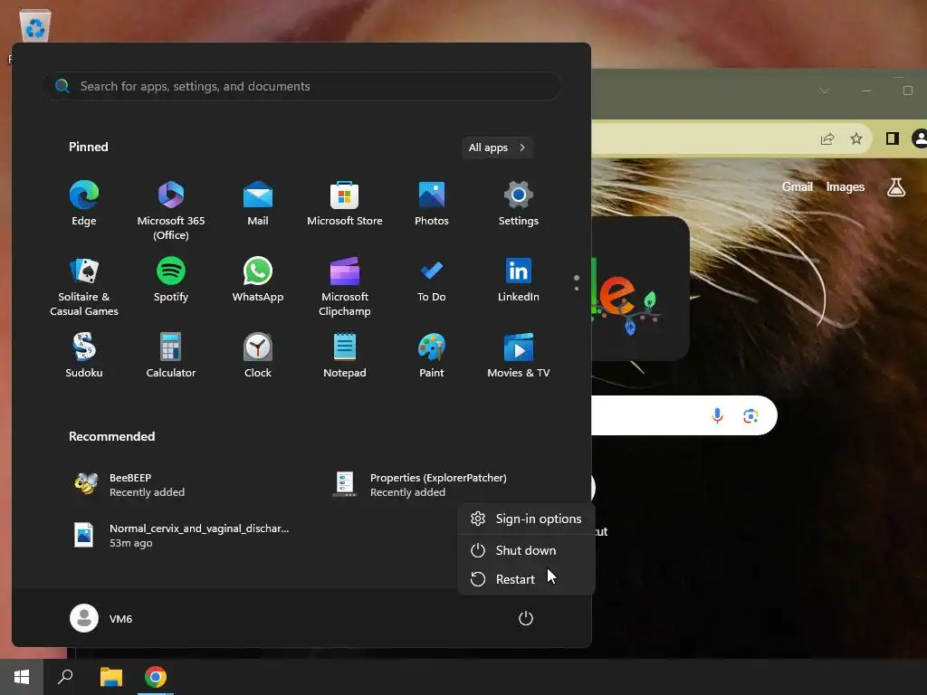Launch LinkedIn

[519, 280]
